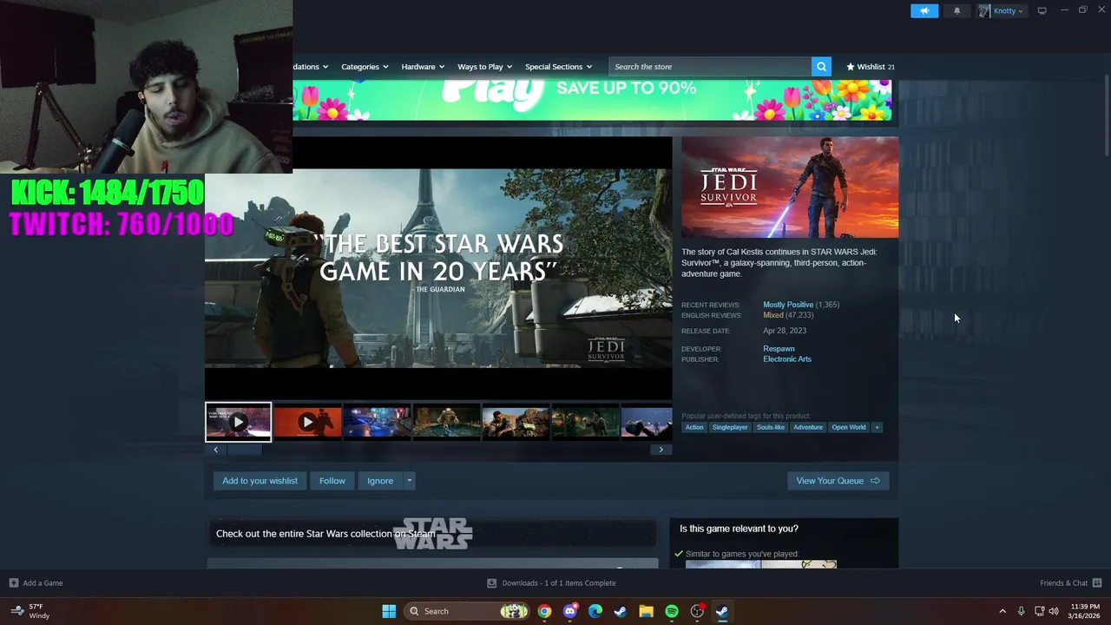
Task: Open the Ignore options dropdown arrow
Action: pos(409,481)
